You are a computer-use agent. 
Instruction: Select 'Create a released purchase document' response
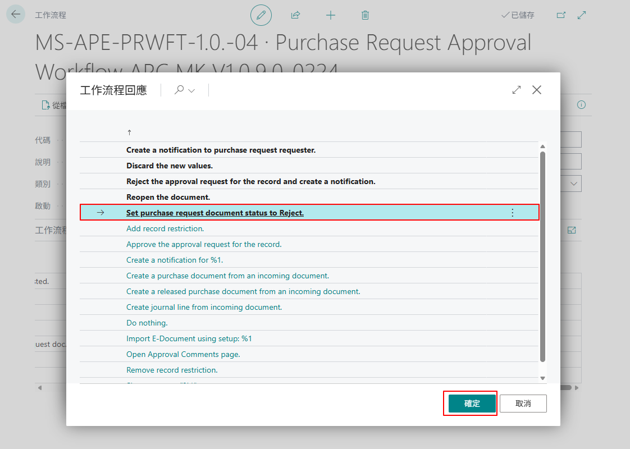click(244, 291)
